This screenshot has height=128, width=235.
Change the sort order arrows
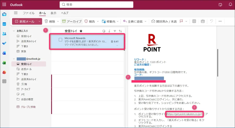click(120, 31)
